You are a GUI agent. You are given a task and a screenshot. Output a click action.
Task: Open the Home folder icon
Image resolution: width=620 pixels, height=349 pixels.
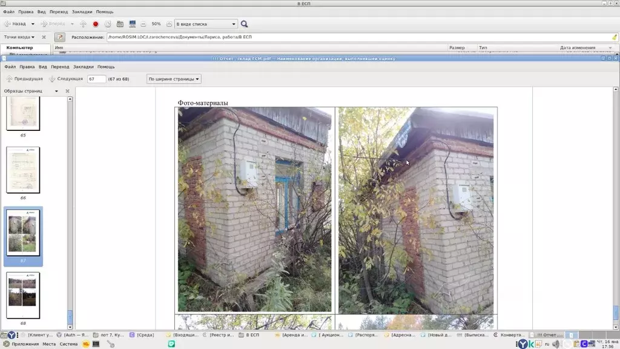pos(120,24)
